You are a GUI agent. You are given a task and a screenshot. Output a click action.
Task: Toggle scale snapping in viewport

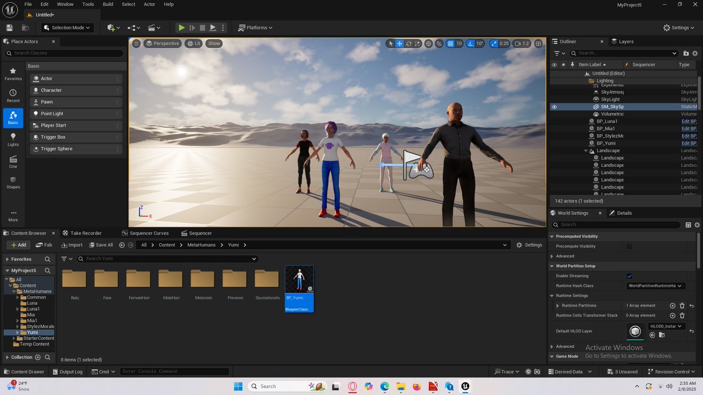tap(493, 43)
